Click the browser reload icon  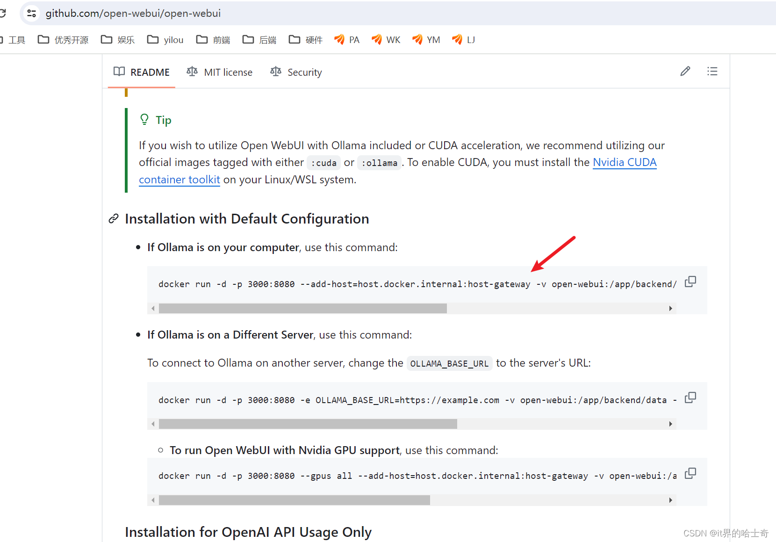(2, 13)
